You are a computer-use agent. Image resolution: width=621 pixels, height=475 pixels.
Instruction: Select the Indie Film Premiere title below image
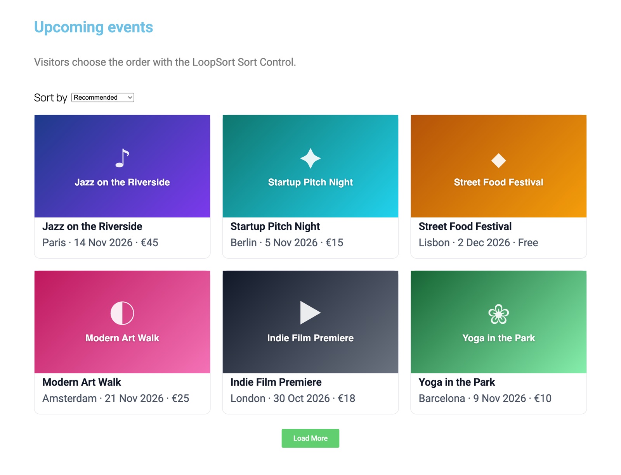pos(276,382)
